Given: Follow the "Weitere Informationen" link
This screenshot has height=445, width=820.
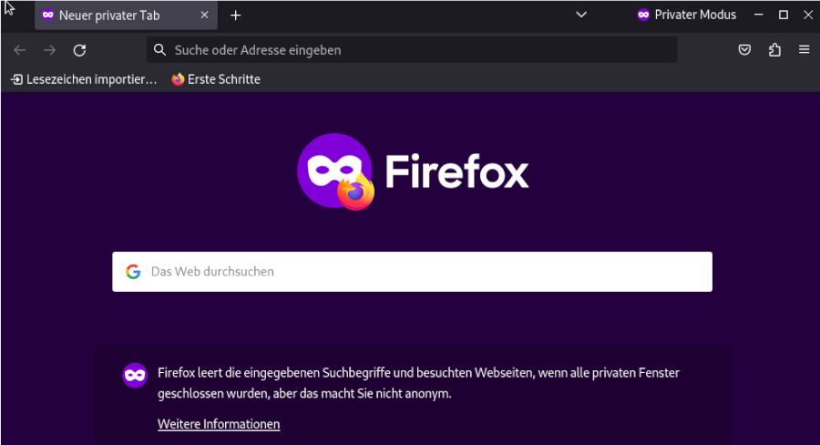Looking at the screenshot, I should tap(219, 424).
